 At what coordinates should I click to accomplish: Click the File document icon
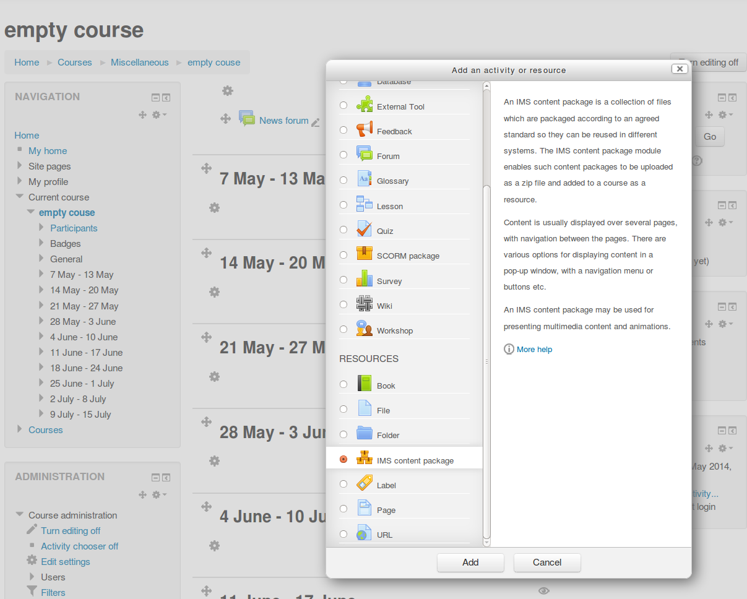pos(365,408)
